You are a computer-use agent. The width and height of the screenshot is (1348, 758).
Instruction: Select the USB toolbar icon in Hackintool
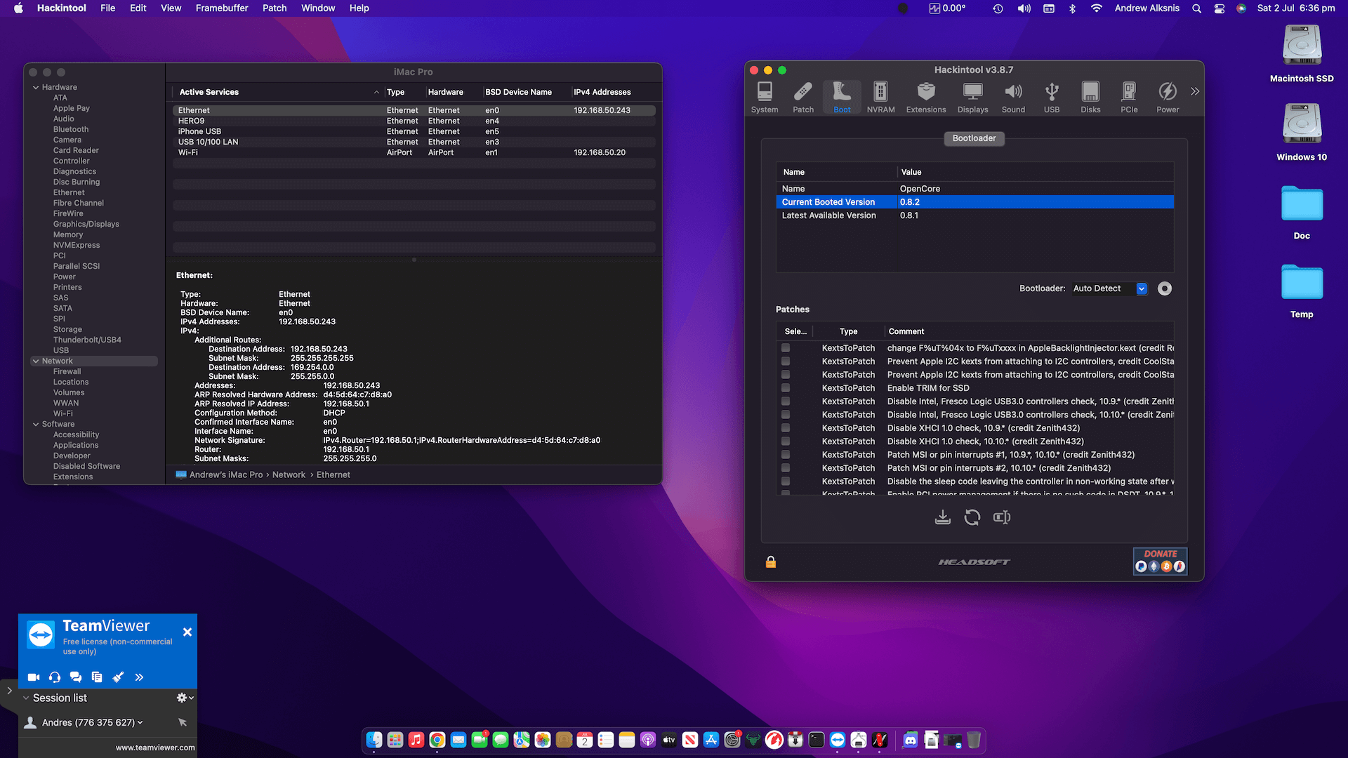[x=1052, y=97]
